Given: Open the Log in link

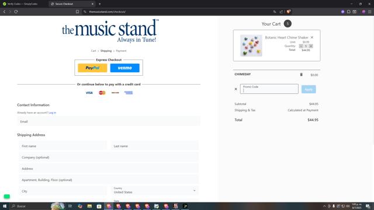Looking at the screenshot, I should (52, 113).
